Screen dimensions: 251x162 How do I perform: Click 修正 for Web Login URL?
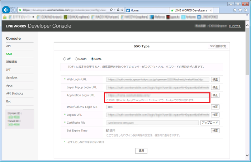click(x=215, y=80)
